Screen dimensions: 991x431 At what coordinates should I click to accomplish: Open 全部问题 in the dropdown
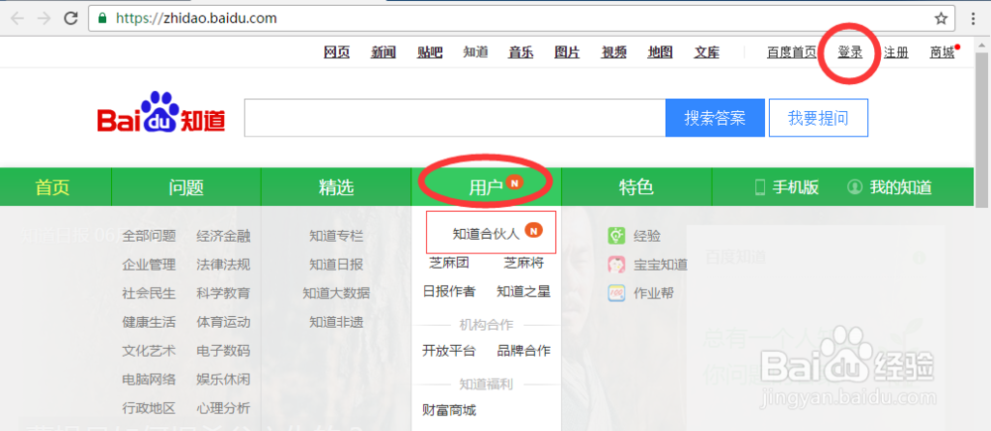(150, 237)
